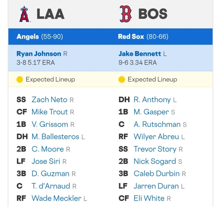Select Zach Neto in Angels lineup
221x207 pixels.
tap(49, 100)
